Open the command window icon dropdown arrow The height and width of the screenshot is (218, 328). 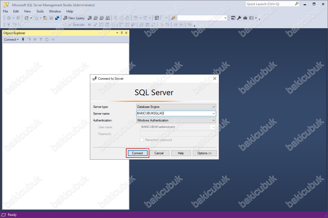click(256, 18)
